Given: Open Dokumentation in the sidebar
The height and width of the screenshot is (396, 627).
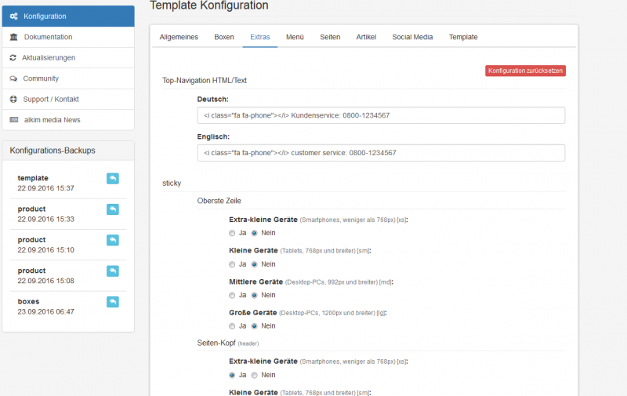Looking at the screenshot, I should click(x=68, y=37).
